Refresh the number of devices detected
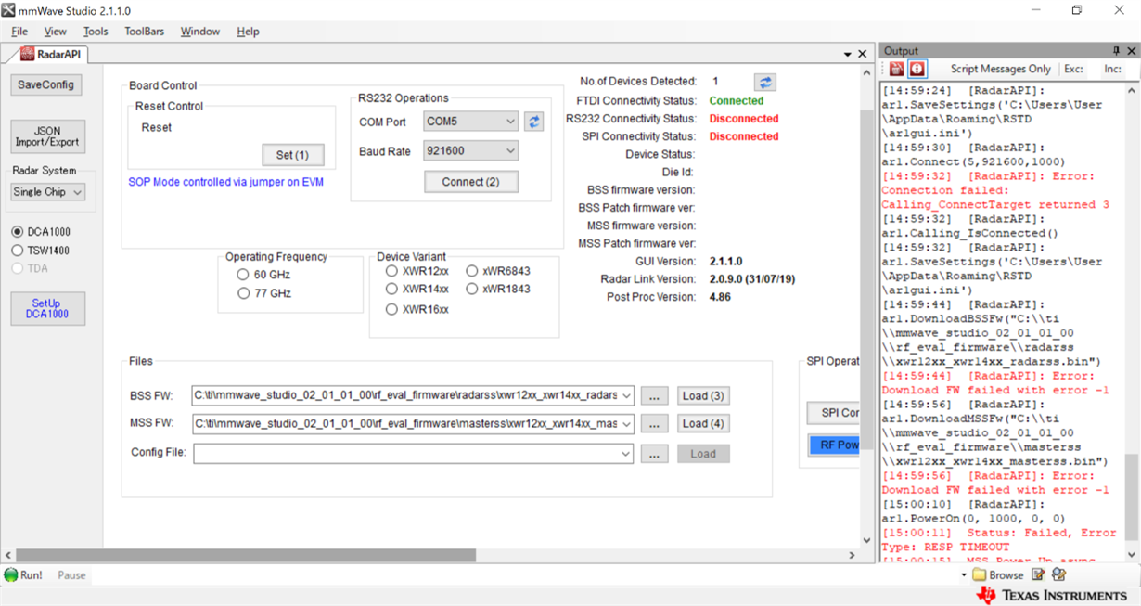Image resolution: width=1141 pixels, height=606 pixels. [765, 83]
